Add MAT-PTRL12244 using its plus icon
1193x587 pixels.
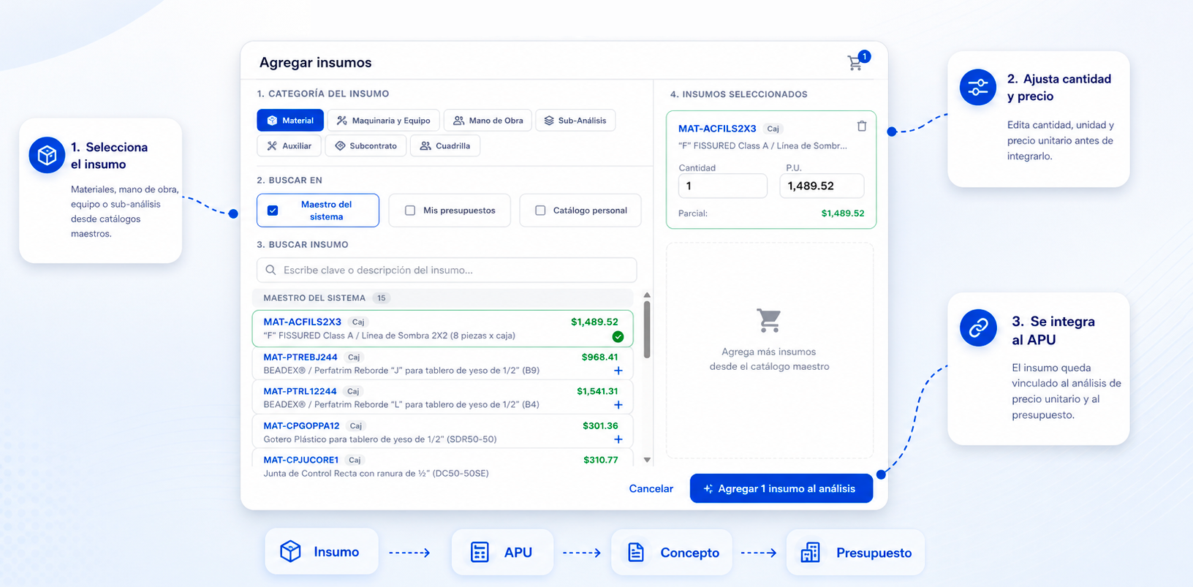pos(618,405)
